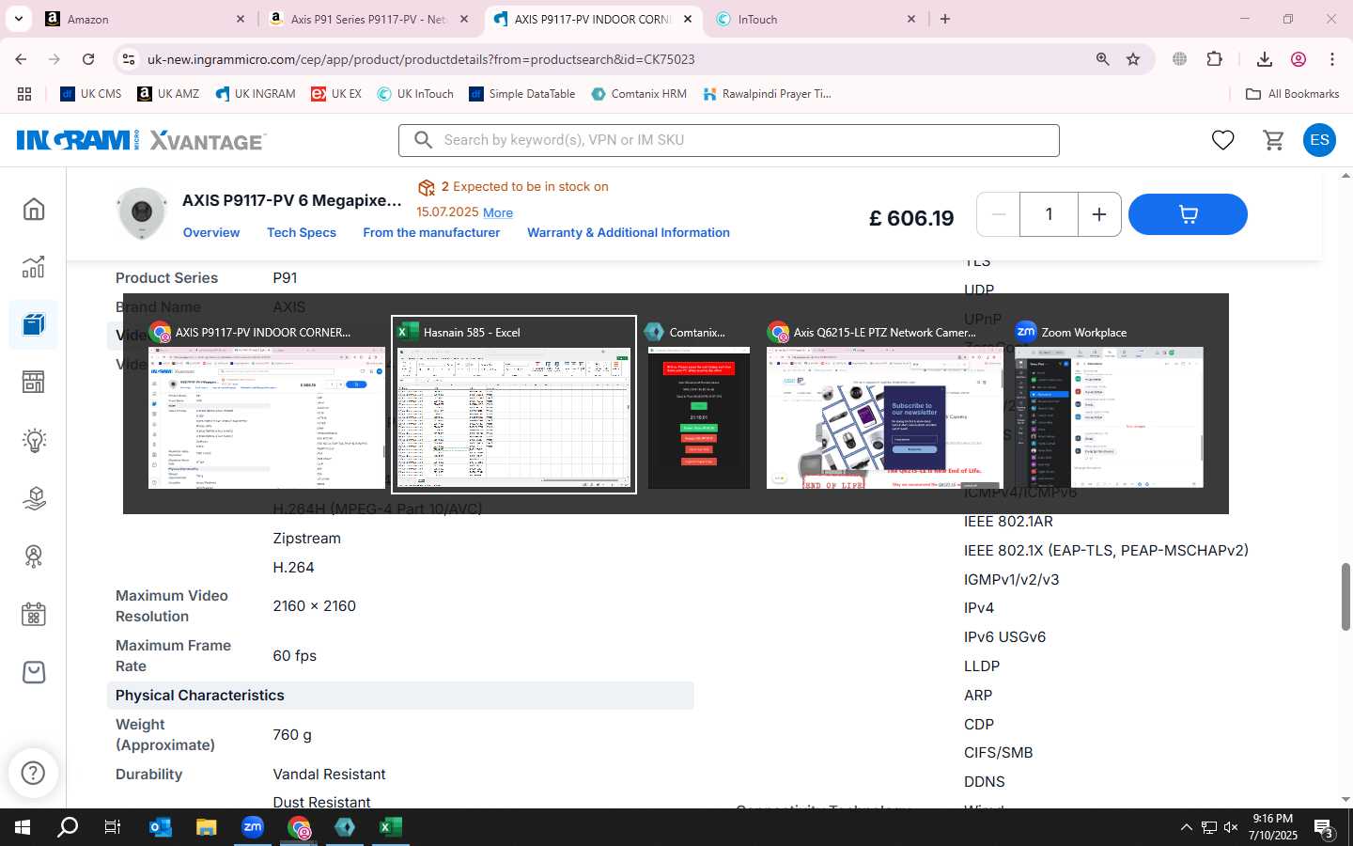This screenshot has width=1353, height=846.
Task: Open the Ingram Micro Xvantage logo
Action: tap(141, 140)
